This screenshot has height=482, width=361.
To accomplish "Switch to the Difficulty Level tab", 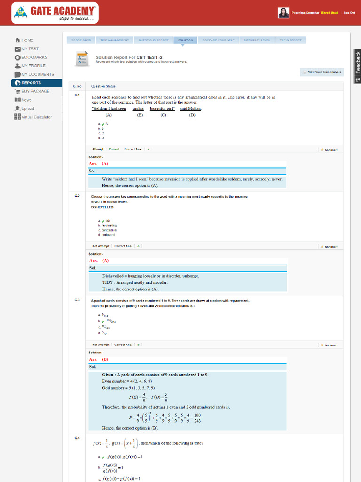I will pyautogui.click(x=257, y=40).
